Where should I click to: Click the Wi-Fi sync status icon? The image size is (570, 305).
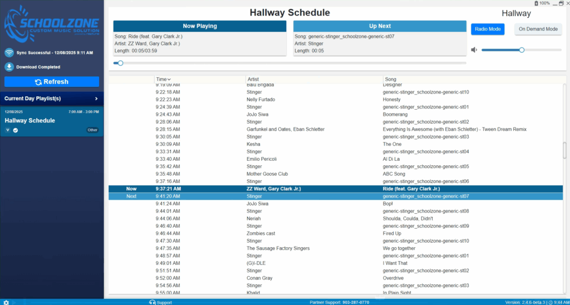[x=9, y=53]
